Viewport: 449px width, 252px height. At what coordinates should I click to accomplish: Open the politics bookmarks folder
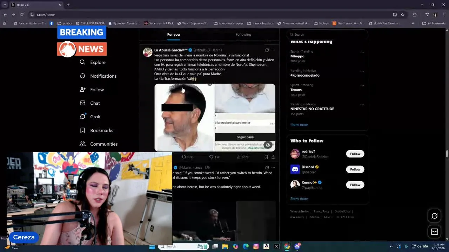pos(65,23)
